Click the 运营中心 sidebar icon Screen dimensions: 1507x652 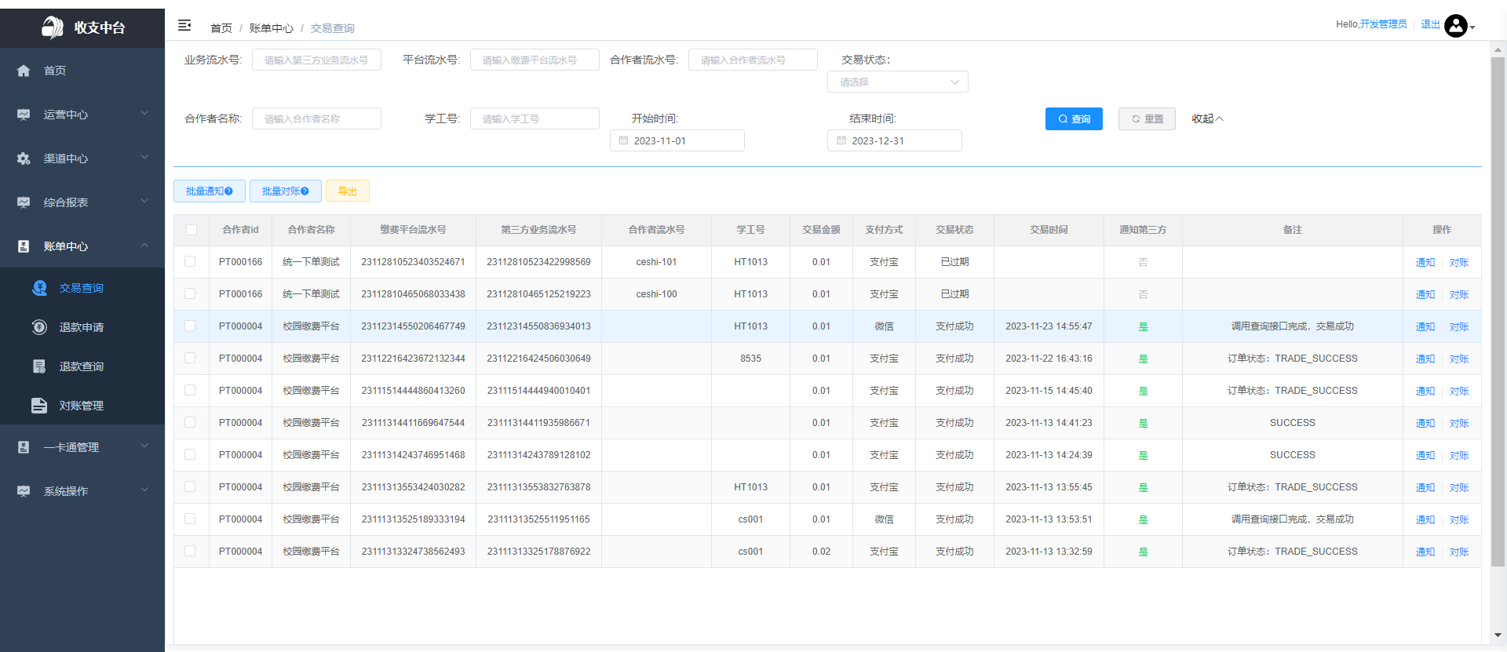(x=24, y=115)
